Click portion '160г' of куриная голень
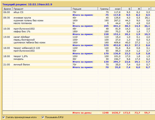This screenshot has width=155, height=120. pos(75,20)
